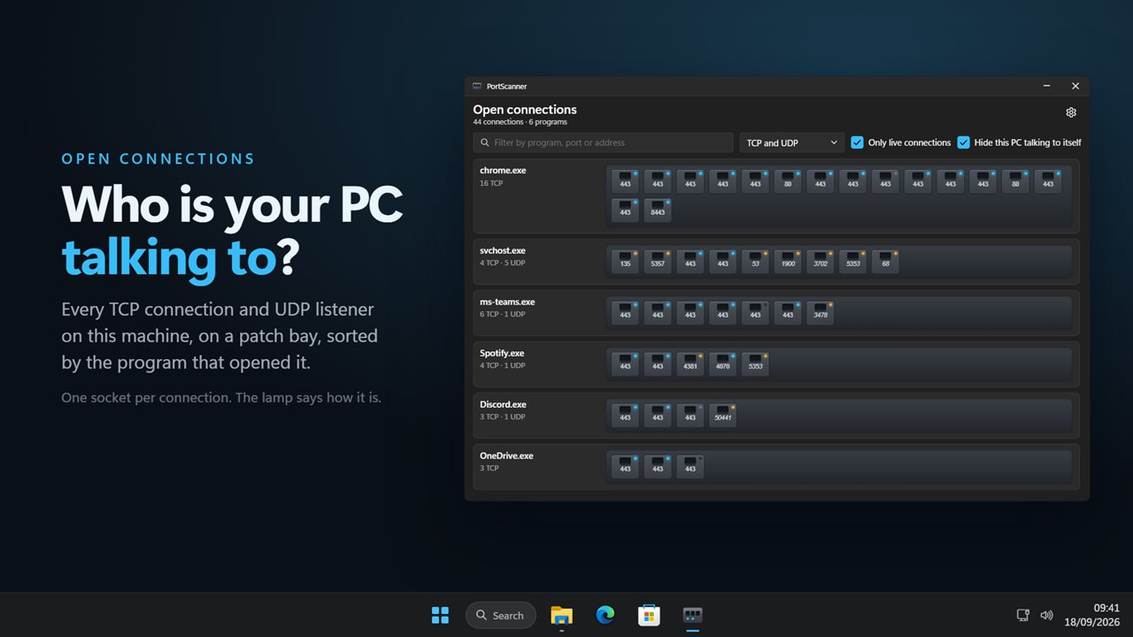Click the 6 TCP · 1 UDP count

pyautogui.click(x=503, y=314)
